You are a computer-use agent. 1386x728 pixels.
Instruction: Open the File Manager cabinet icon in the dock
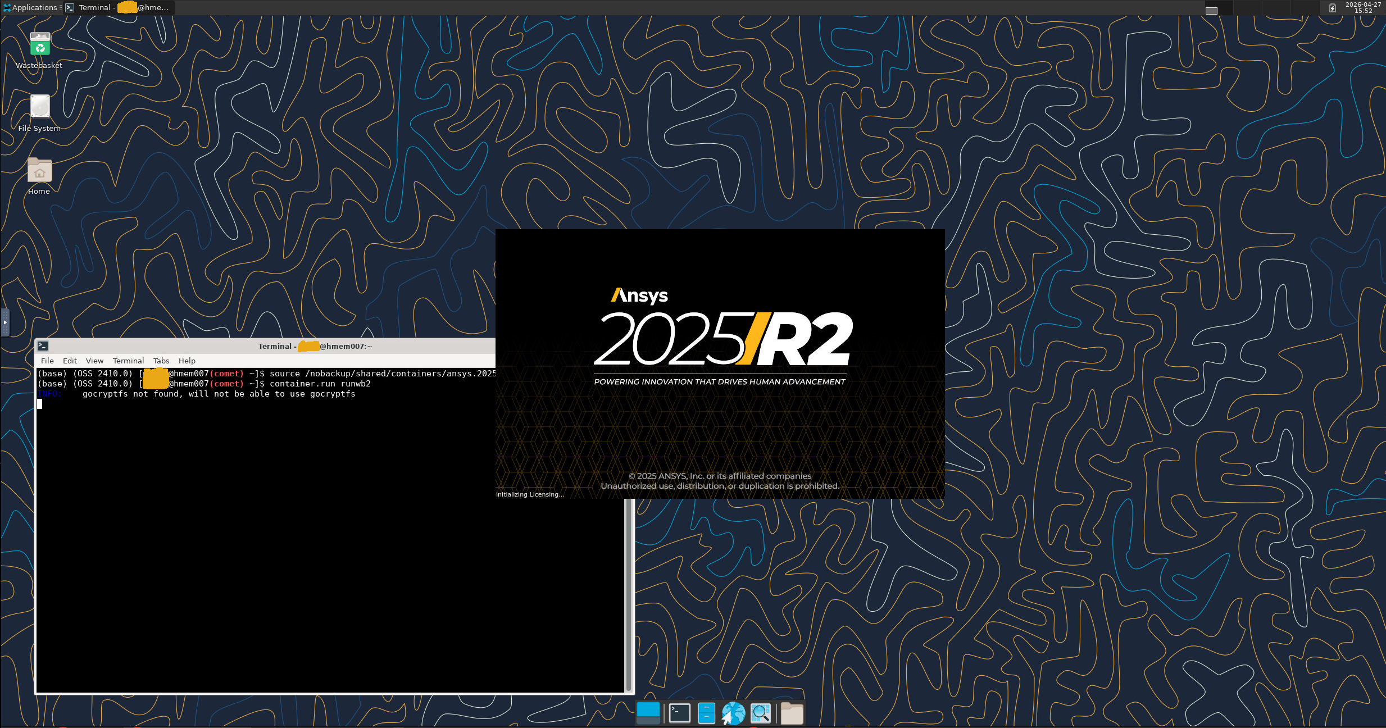click(x=706, y=713)
